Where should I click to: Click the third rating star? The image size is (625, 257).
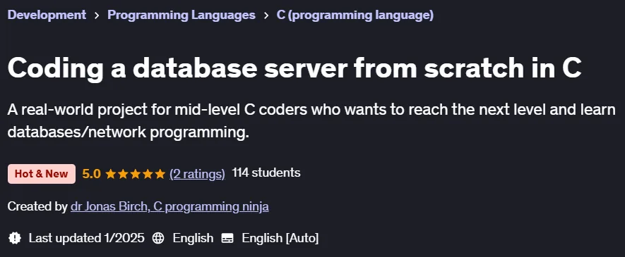(x=136, y=174)
